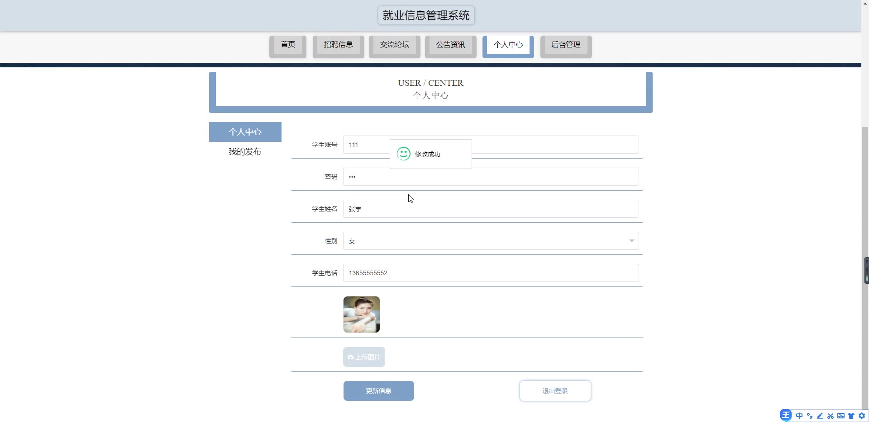Viewport: 869px width, 422px height.
Task: Expand the 性别 dropdown arrow
Action: click(x=631, y=241)
